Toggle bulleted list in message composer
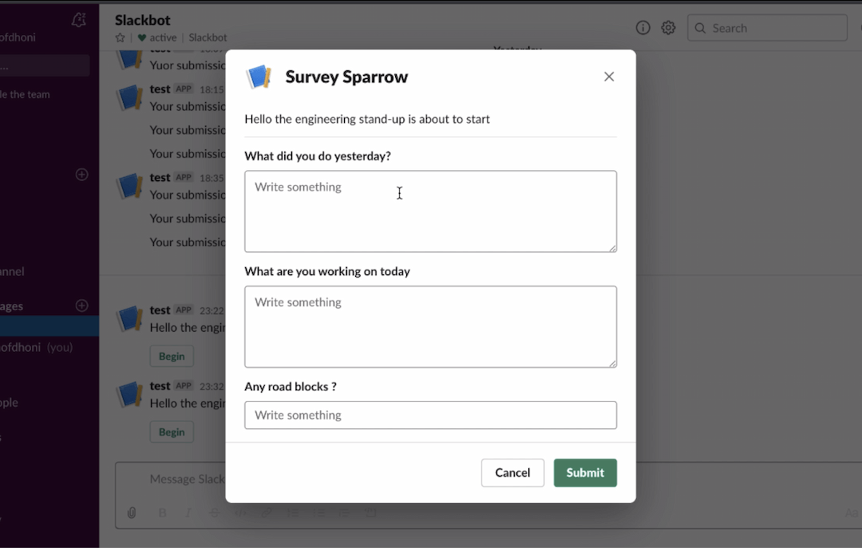The image size is (862, 548). click(x=318, y=513)
